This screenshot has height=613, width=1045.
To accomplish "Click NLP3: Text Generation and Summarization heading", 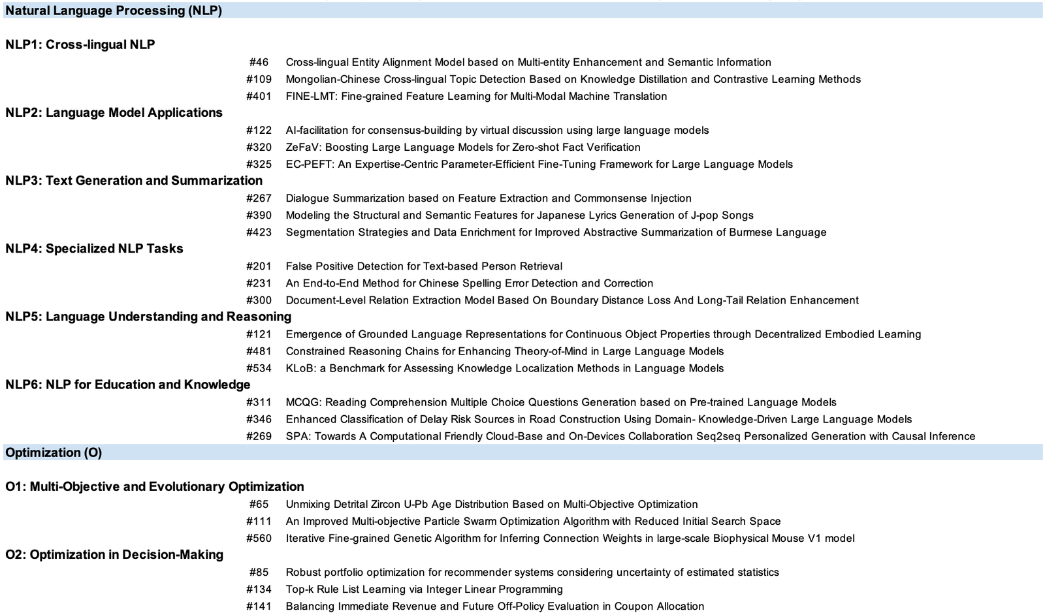I will click(x=134, y=180).
